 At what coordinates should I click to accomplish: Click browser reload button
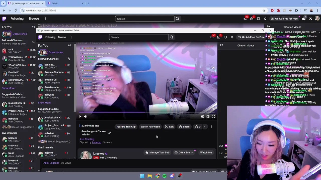(x=16, y=10)
